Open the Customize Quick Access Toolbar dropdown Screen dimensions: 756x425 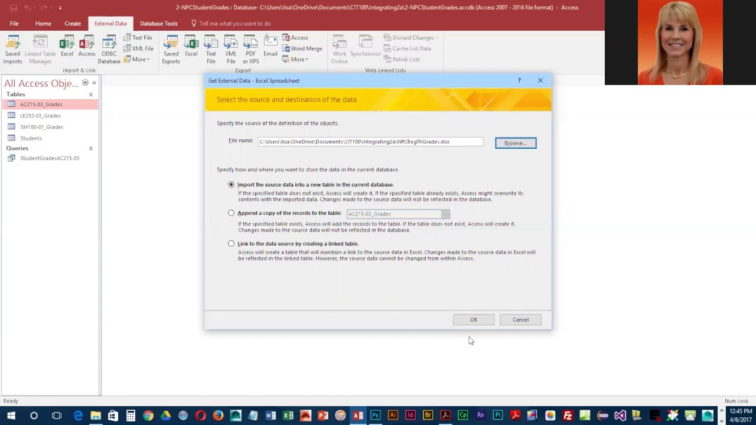60,8
